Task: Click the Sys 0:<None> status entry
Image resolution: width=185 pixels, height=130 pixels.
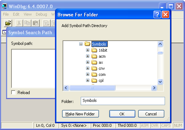Action: click(74, 125)
